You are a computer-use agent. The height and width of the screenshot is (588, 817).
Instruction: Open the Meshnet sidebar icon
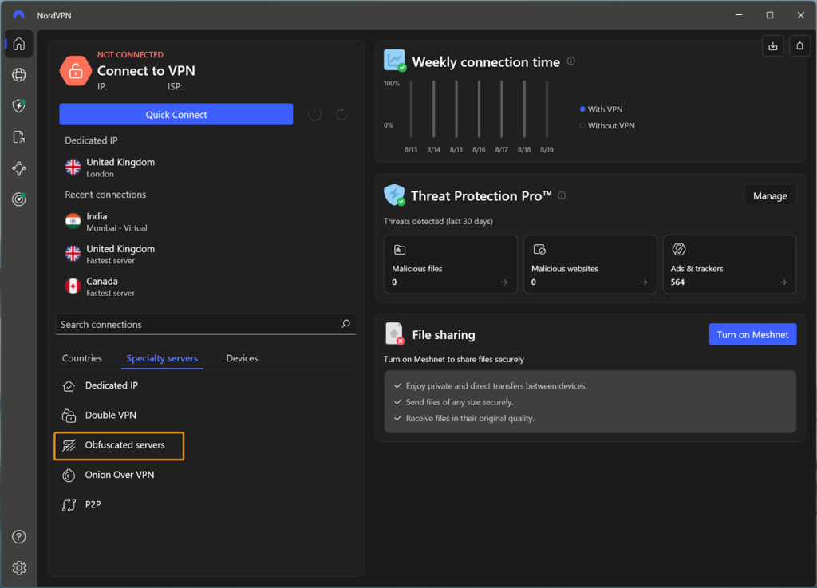[19, 168]
